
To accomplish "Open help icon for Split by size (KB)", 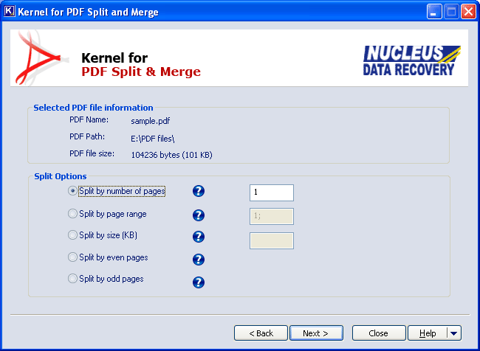I will tap(198, 237).
